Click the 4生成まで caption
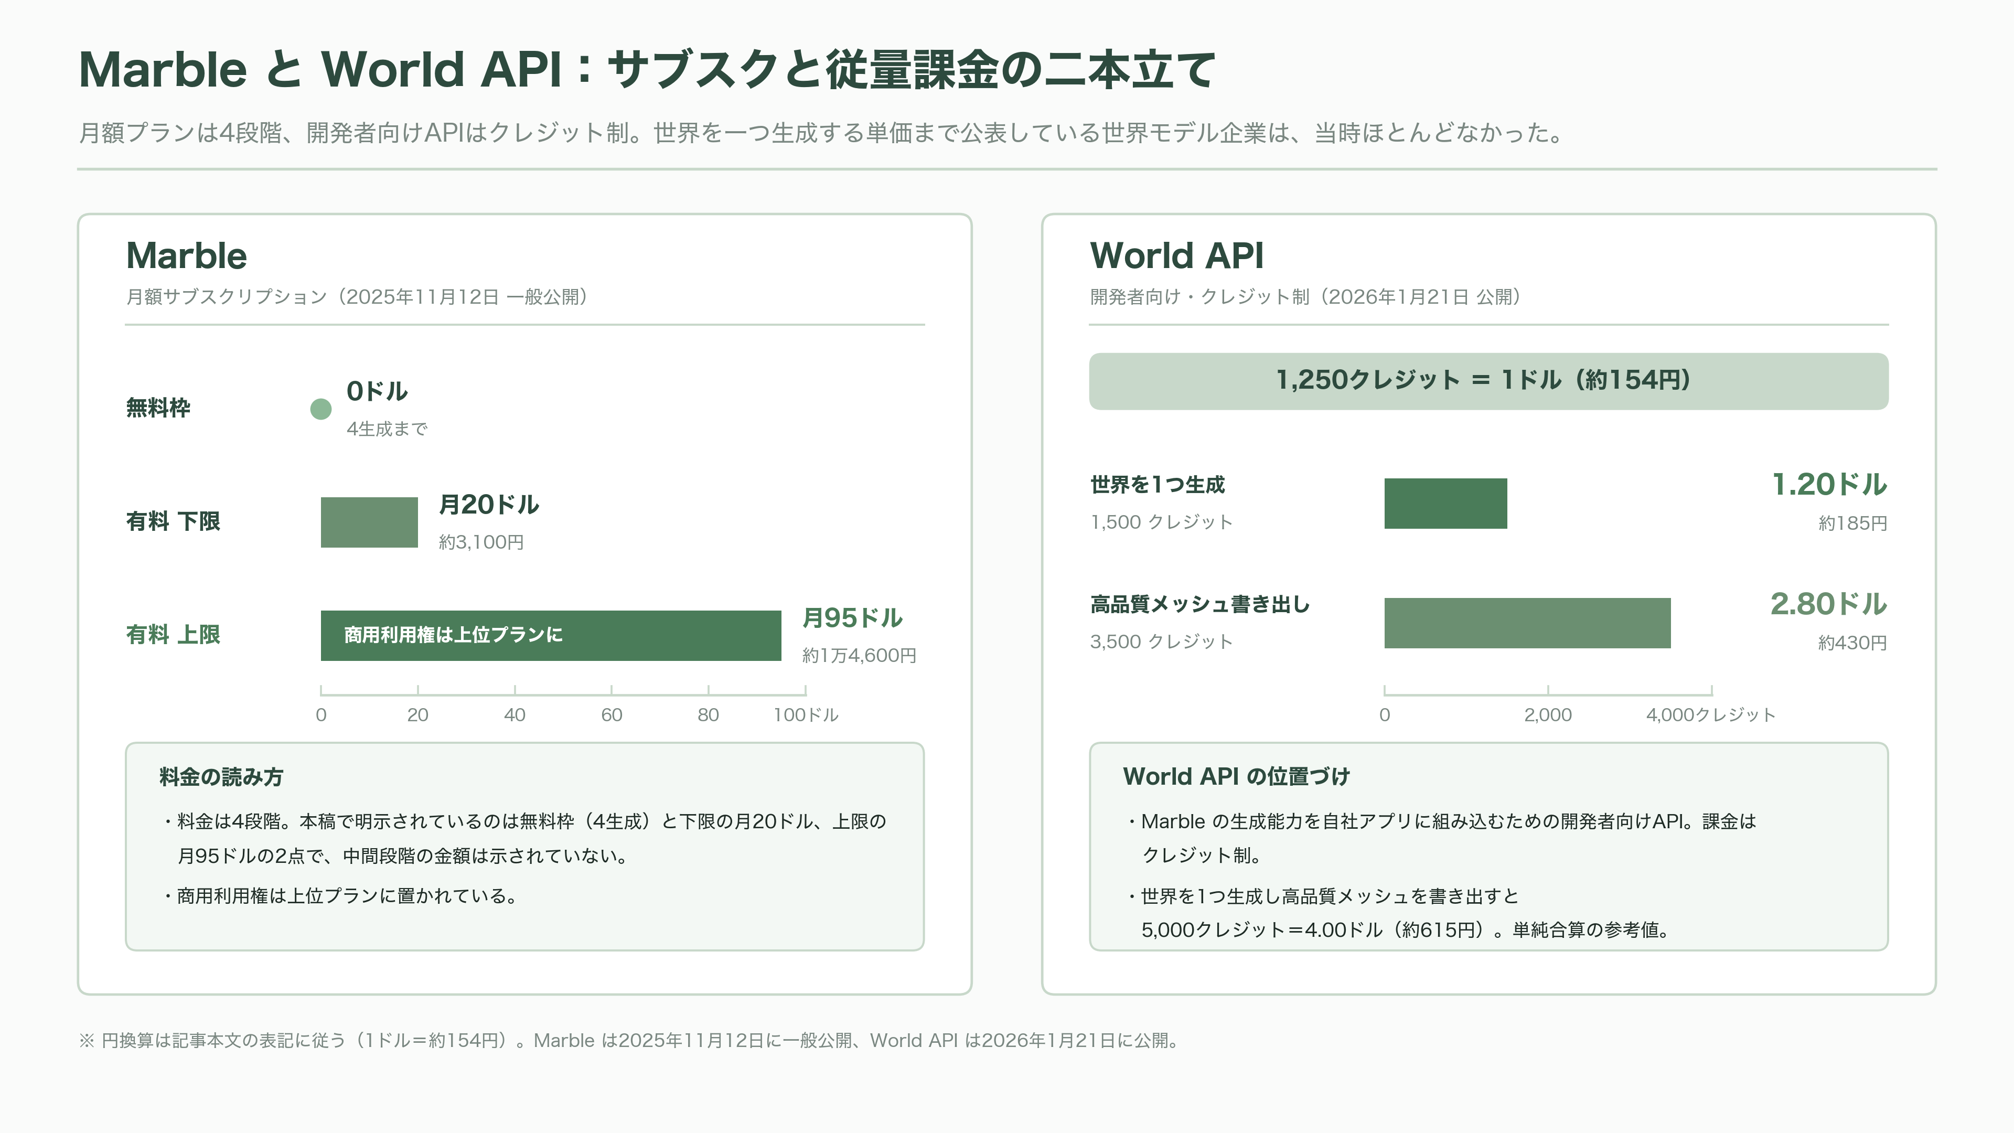The image size is (2014, 1133). click(387, 429)
